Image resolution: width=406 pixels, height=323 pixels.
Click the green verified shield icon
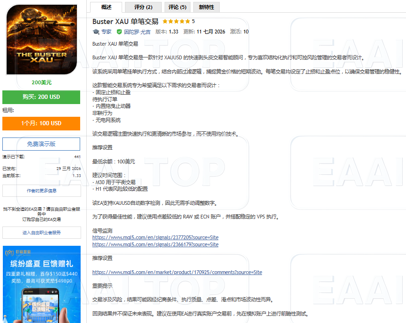(119, 32)
